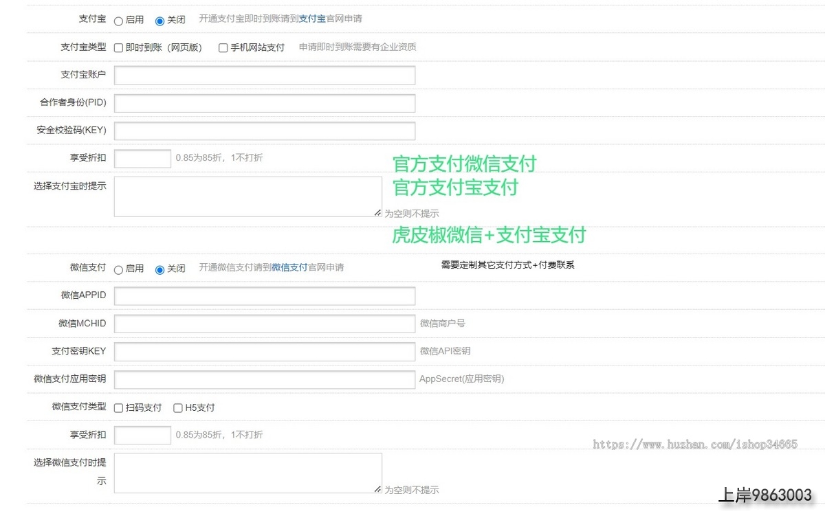The image size is (825, 518).
Task: Click the 安全校验码(KEY) input field
Action: click(x=265, y=131)
